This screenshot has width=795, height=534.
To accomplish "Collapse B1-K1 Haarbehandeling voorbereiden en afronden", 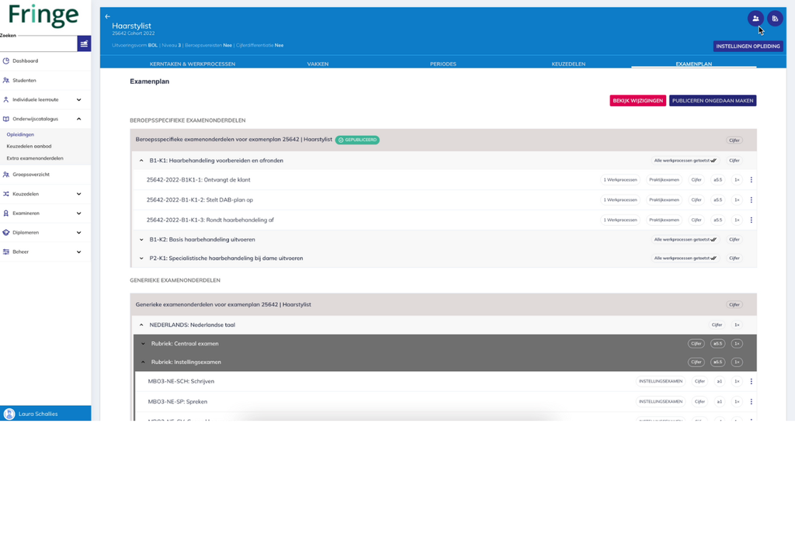I will (x=141, y=161).
